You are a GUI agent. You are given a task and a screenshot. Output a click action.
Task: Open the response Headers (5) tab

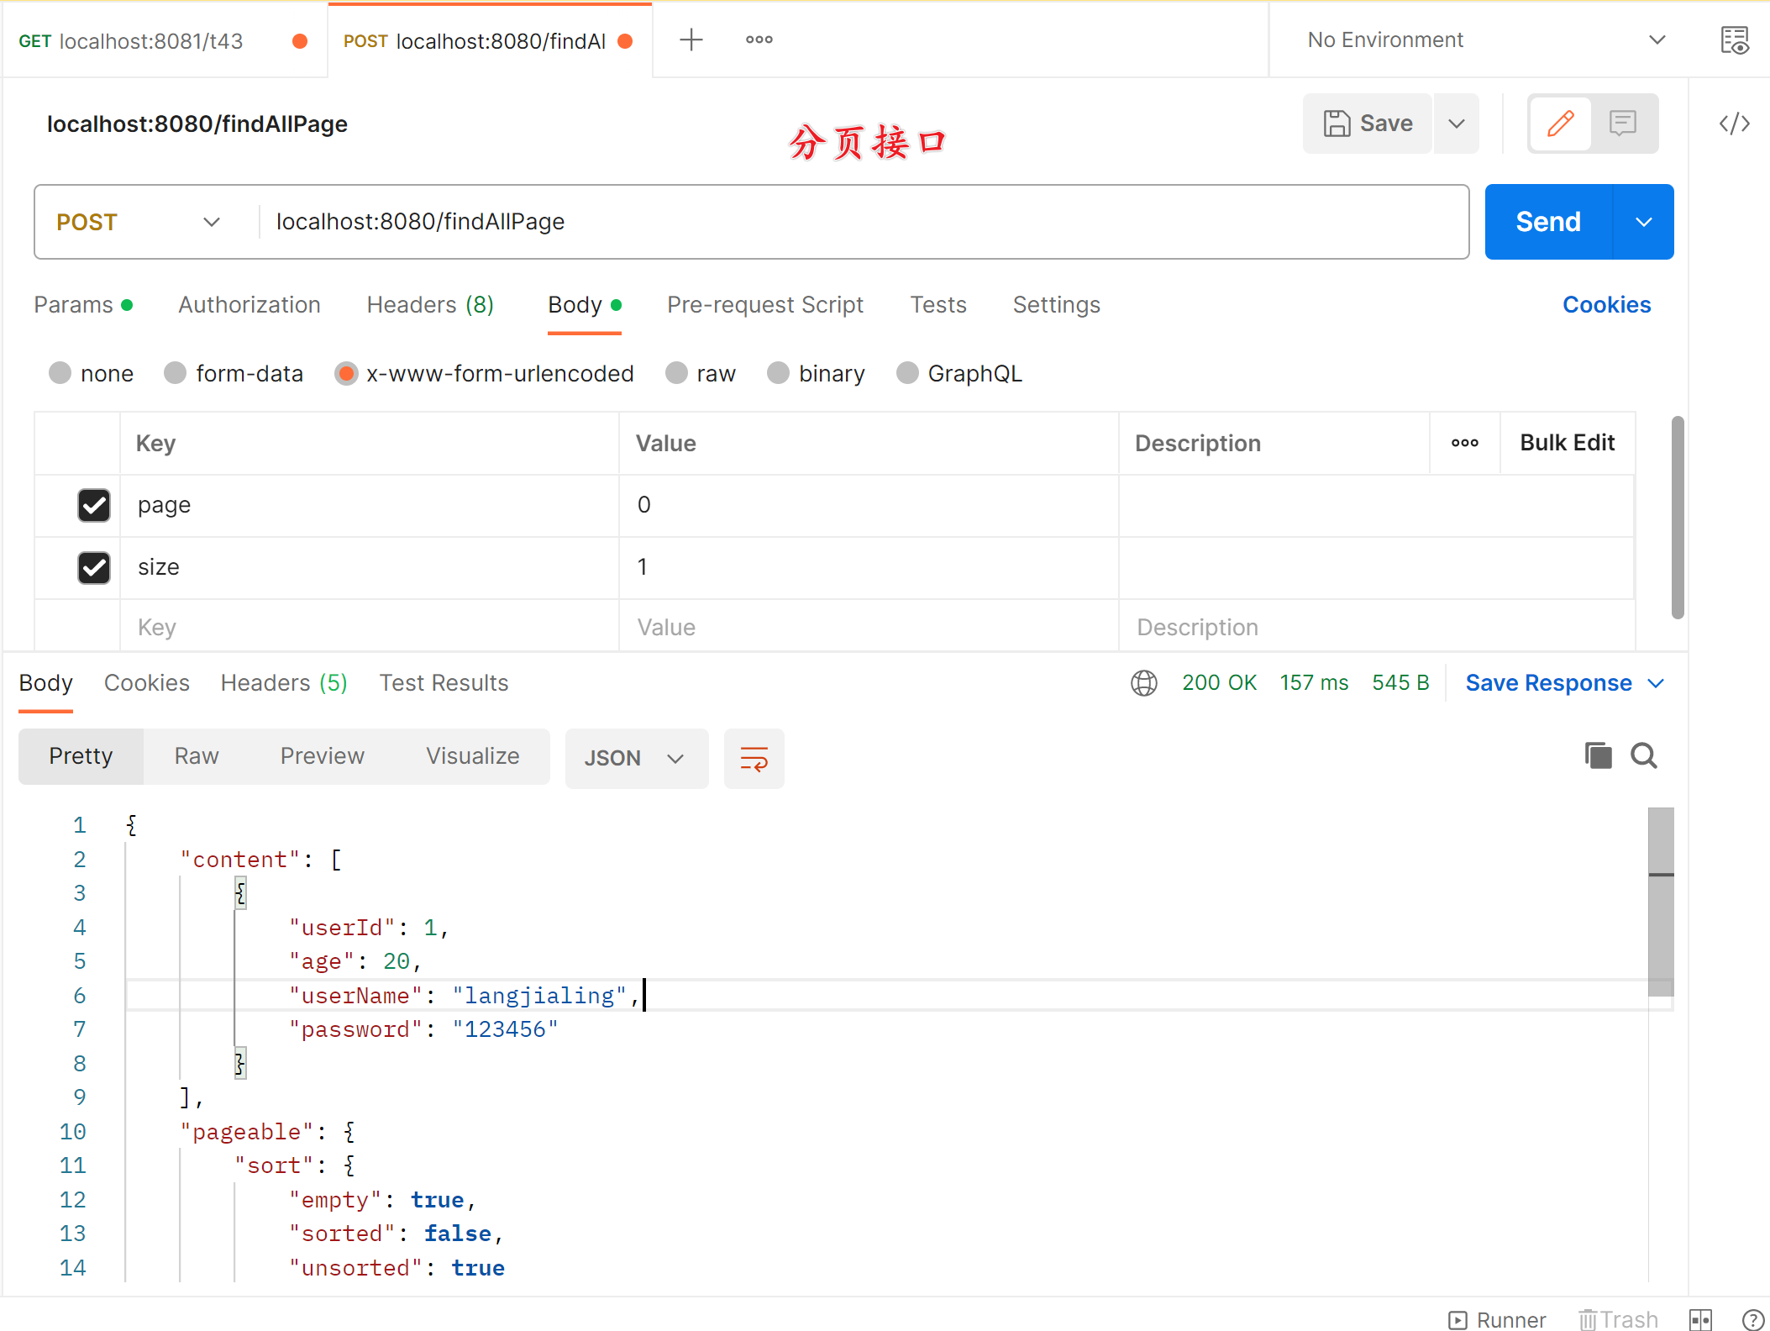point(284,683)
